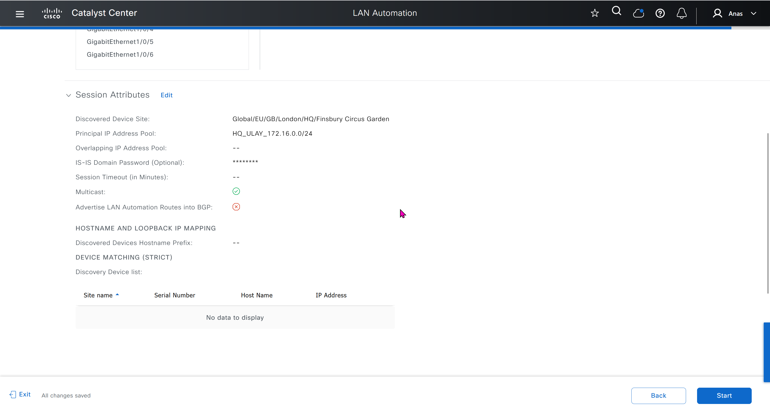Open the hamburger navigation menu
The image size is (770, 415).
[x=20, y=14]
